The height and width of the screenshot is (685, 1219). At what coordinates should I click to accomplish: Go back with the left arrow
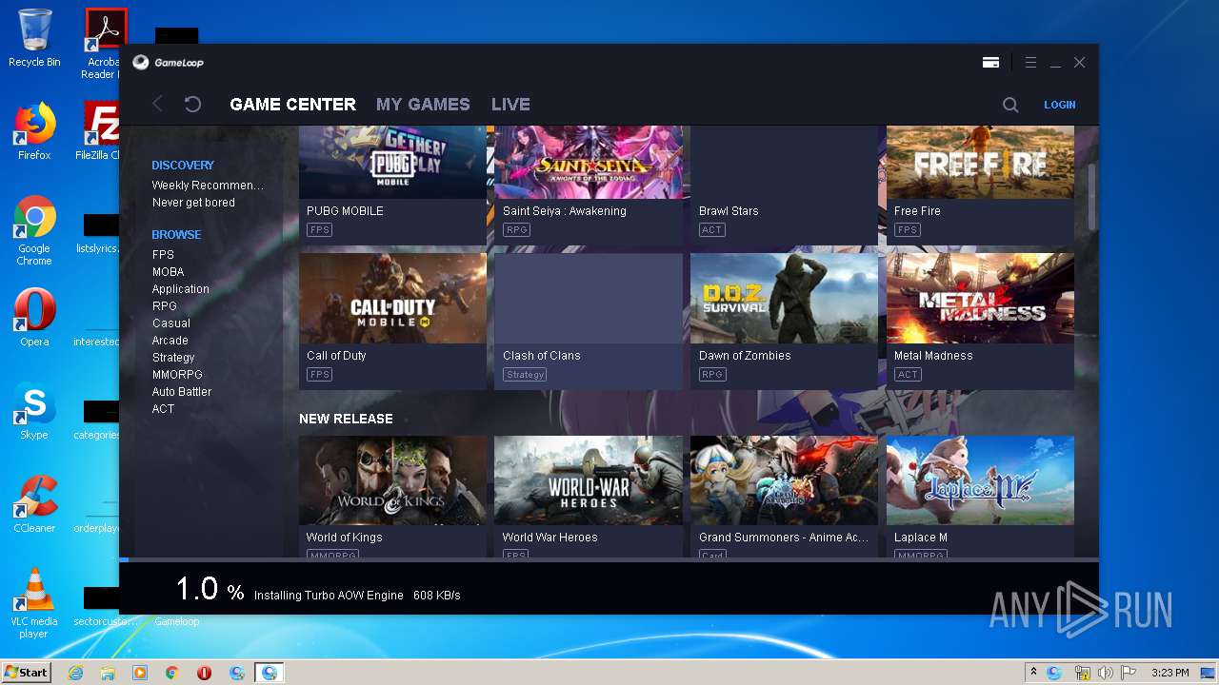pyautogui.click(x=158, y=105)
